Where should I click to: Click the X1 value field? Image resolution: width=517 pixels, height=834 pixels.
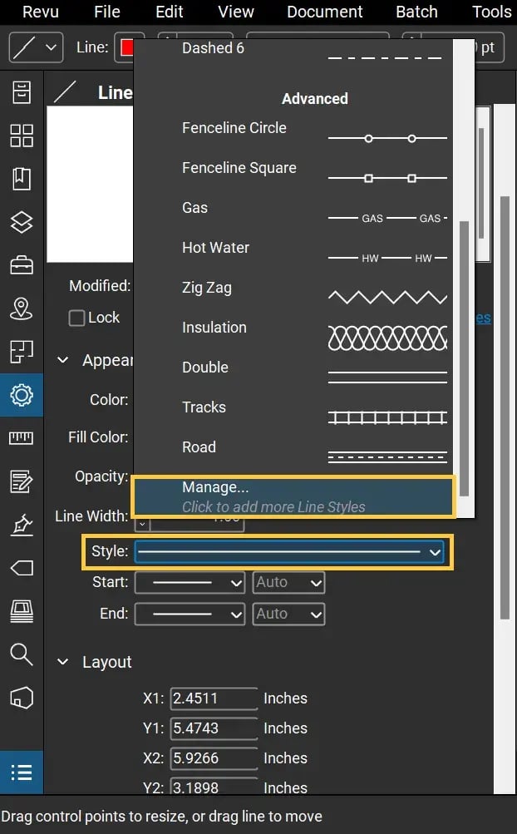[214, 698]
